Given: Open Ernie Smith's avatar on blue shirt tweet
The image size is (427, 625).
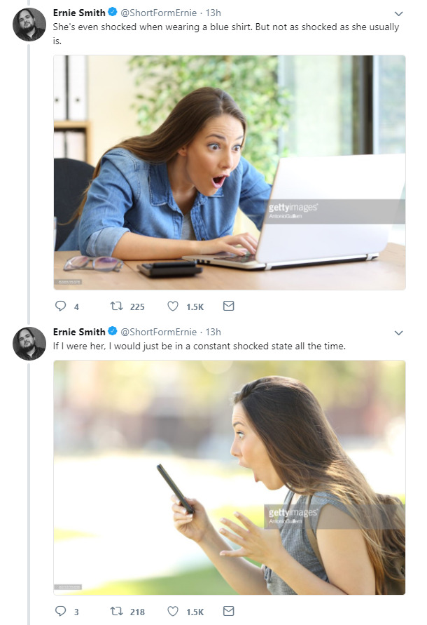Looking at the screenshot, I should coord(30,25).
